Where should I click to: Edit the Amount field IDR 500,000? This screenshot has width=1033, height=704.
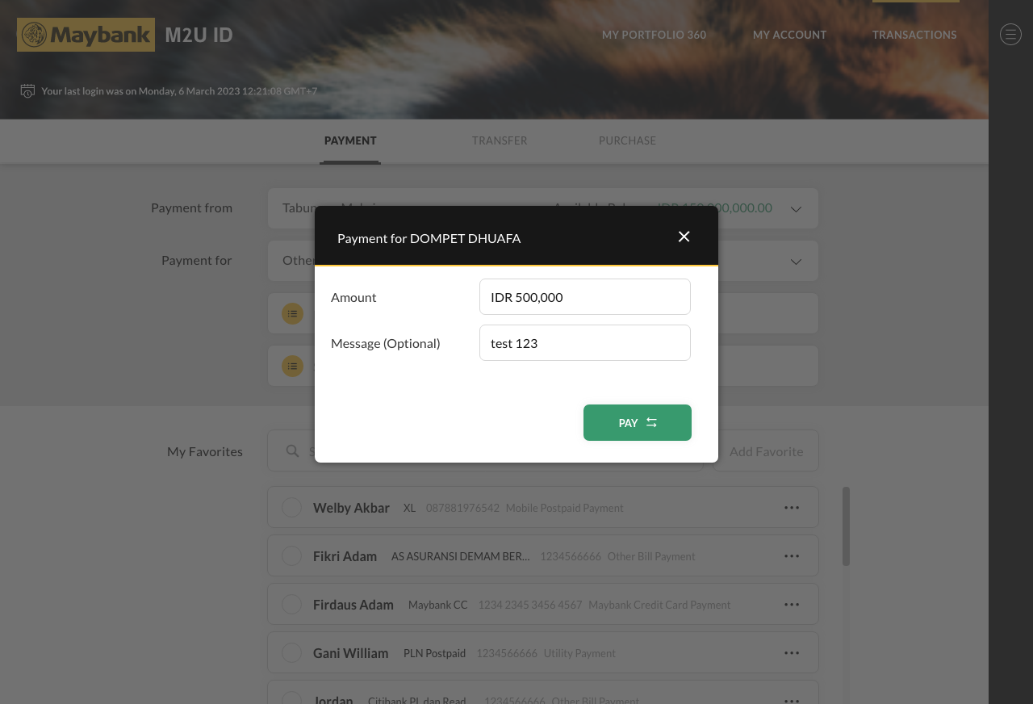[585, 296]
